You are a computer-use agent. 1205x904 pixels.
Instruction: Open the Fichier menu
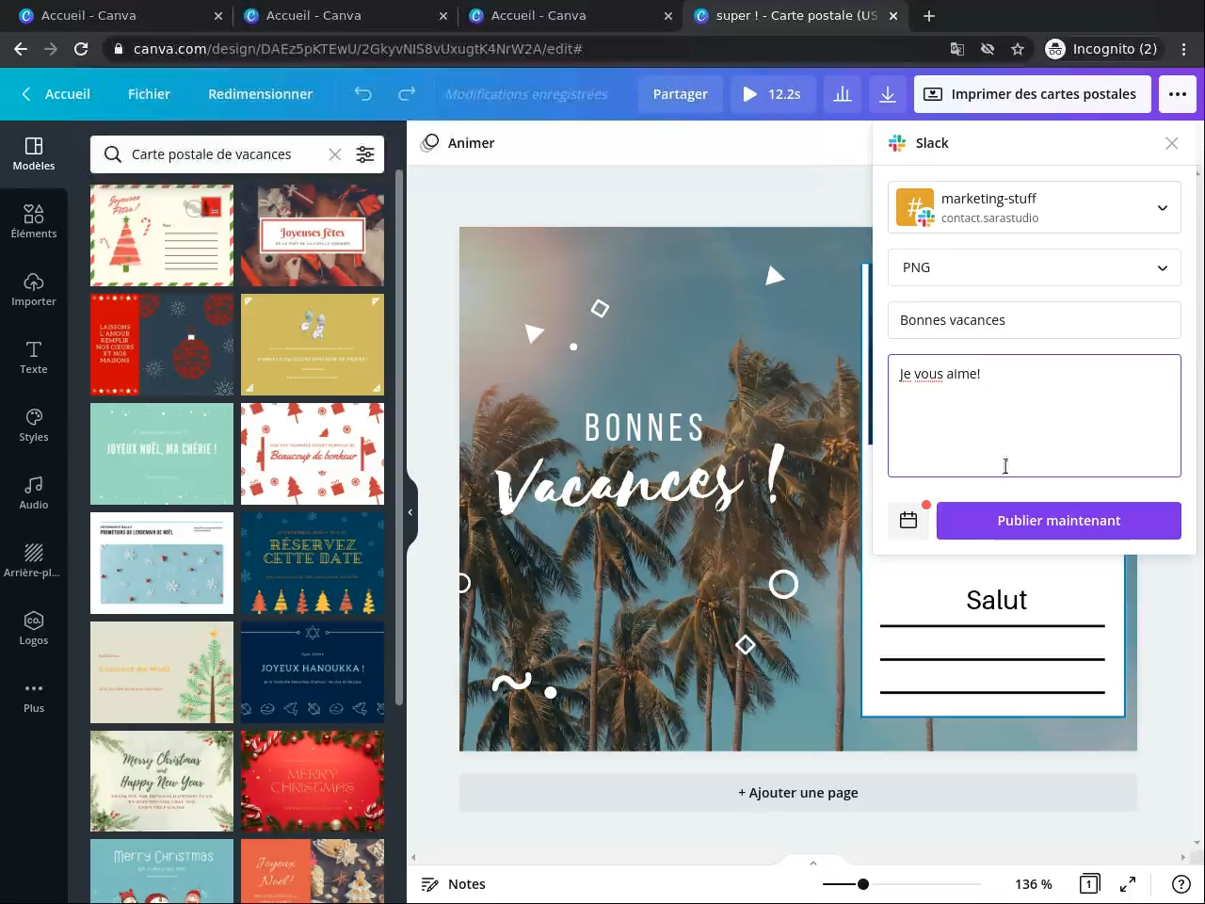149,94
